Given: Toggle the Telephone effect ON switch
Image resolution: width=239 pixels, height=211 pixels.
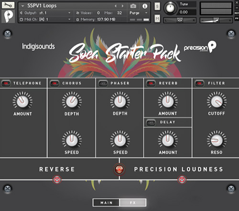Looking at the screenshot, I should tap(6, 83).
